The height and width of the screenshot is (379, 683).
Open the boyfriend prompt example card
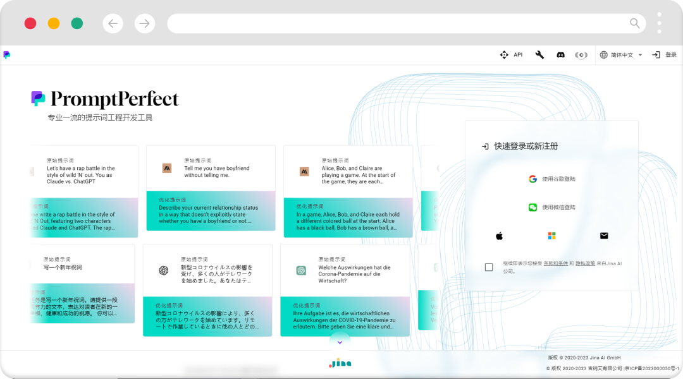point(211,188)
